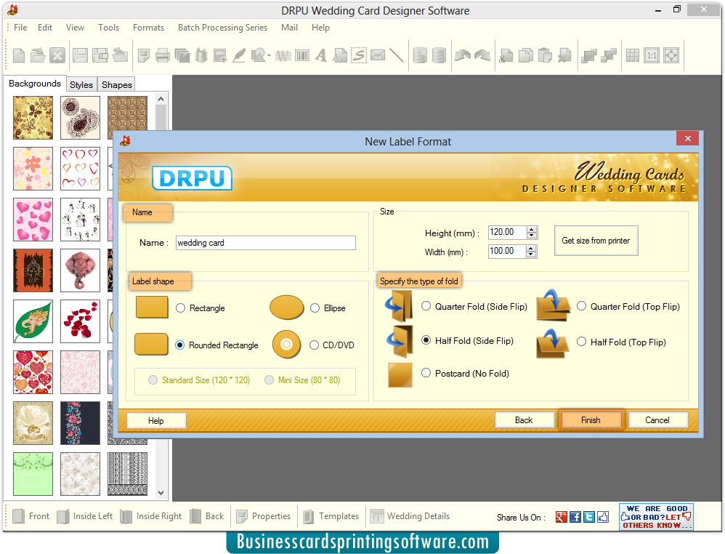725x554 pixels.
Task: Click the gift box toolbar icon
Action: [x=201, y=56]
